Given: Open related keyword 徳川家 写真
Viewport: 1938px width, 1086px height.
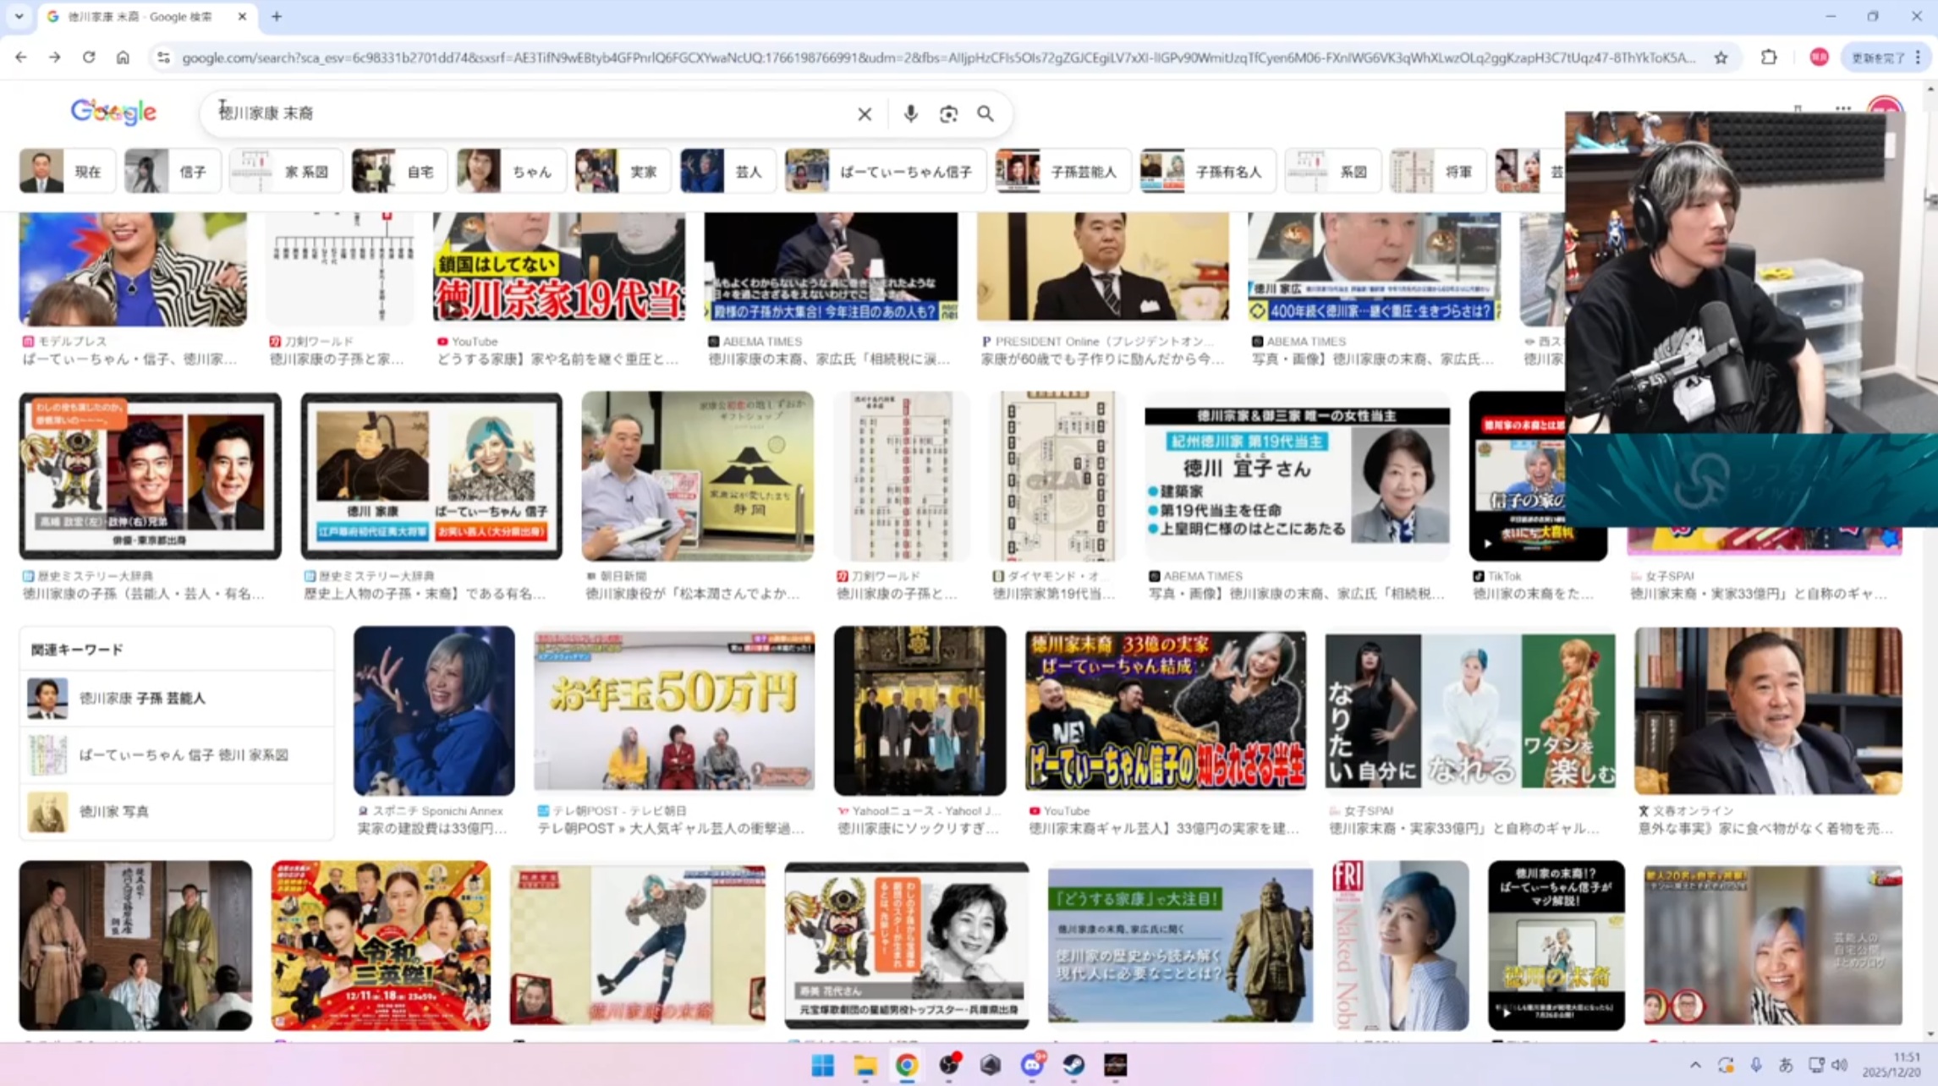Looking at the screenshot, I should 113,811.
